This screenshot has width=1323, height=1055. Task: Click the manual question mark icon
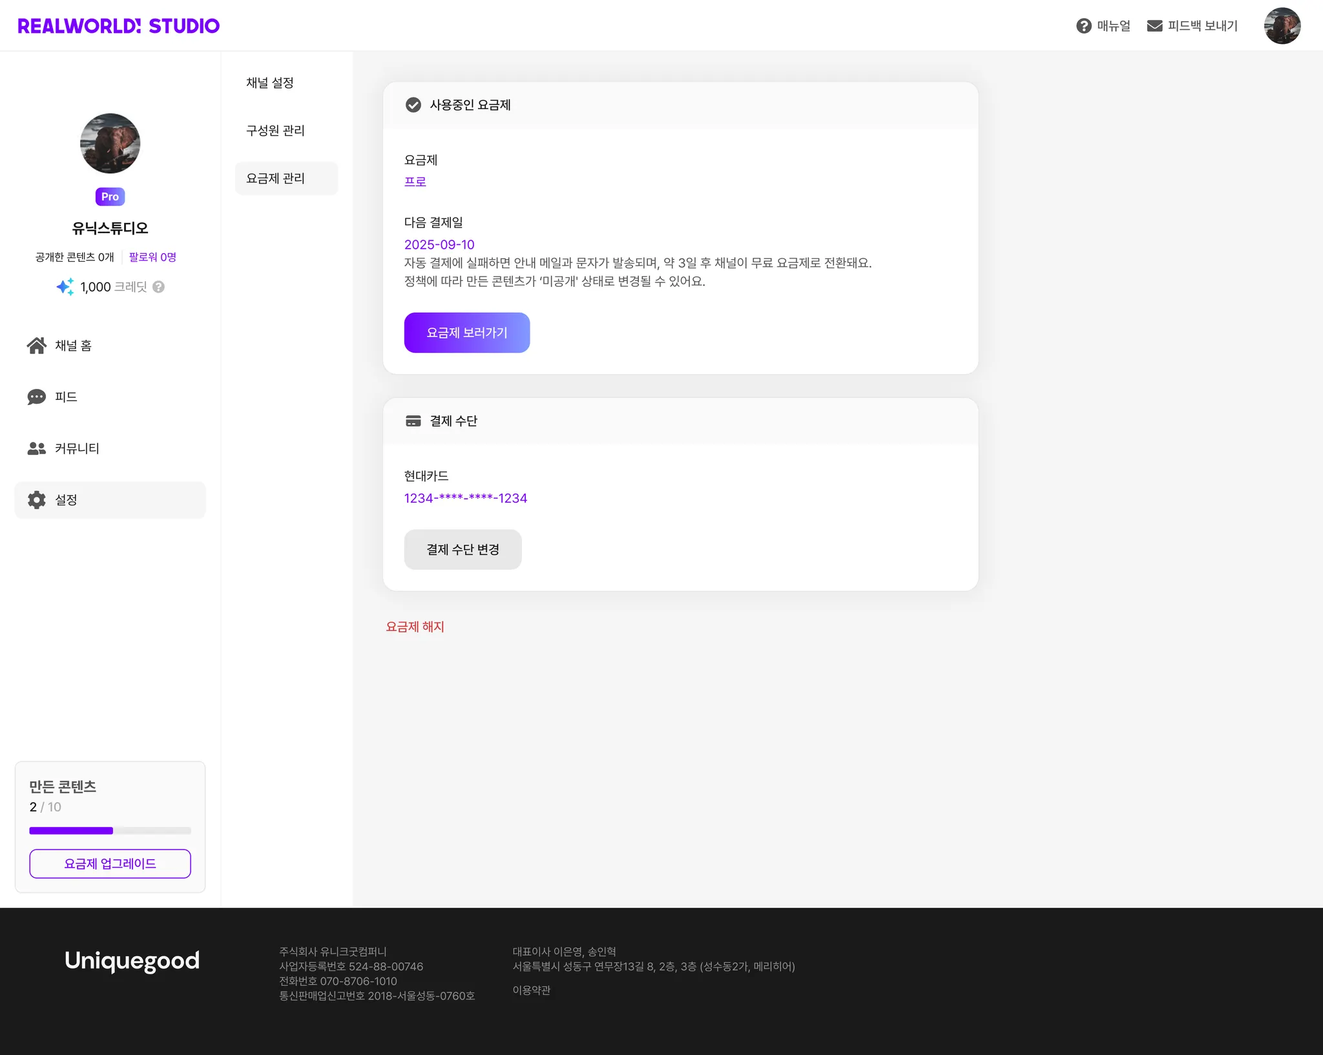1083,26
